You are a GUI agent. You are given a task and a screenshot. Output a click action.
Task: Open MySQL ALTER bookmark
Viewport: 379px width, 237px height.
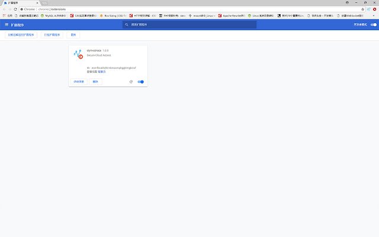pos(53,15)
